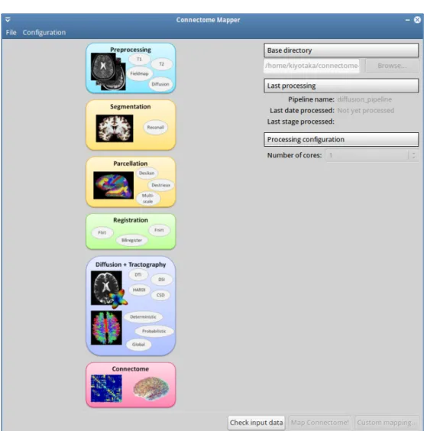Click the colored tractography fiber image
Viewport: 424px width, 431px height.
pyautogui.click(x=106, y=328)
